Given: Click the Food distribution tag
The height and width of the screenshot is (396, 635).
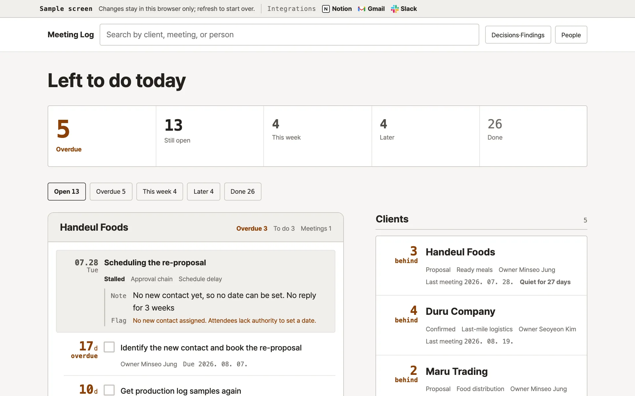Looking at the screenshot, I should (480, 389).
